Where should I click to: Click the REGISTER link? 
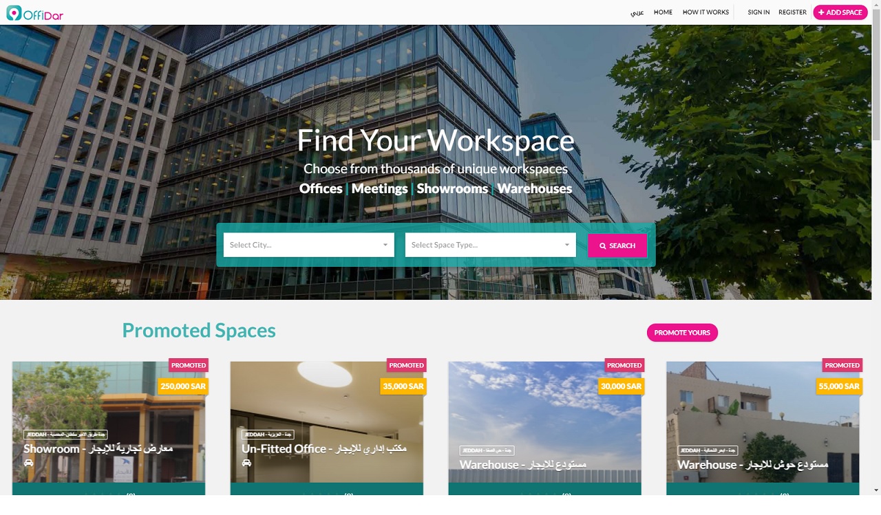click(x=792, y=12)
